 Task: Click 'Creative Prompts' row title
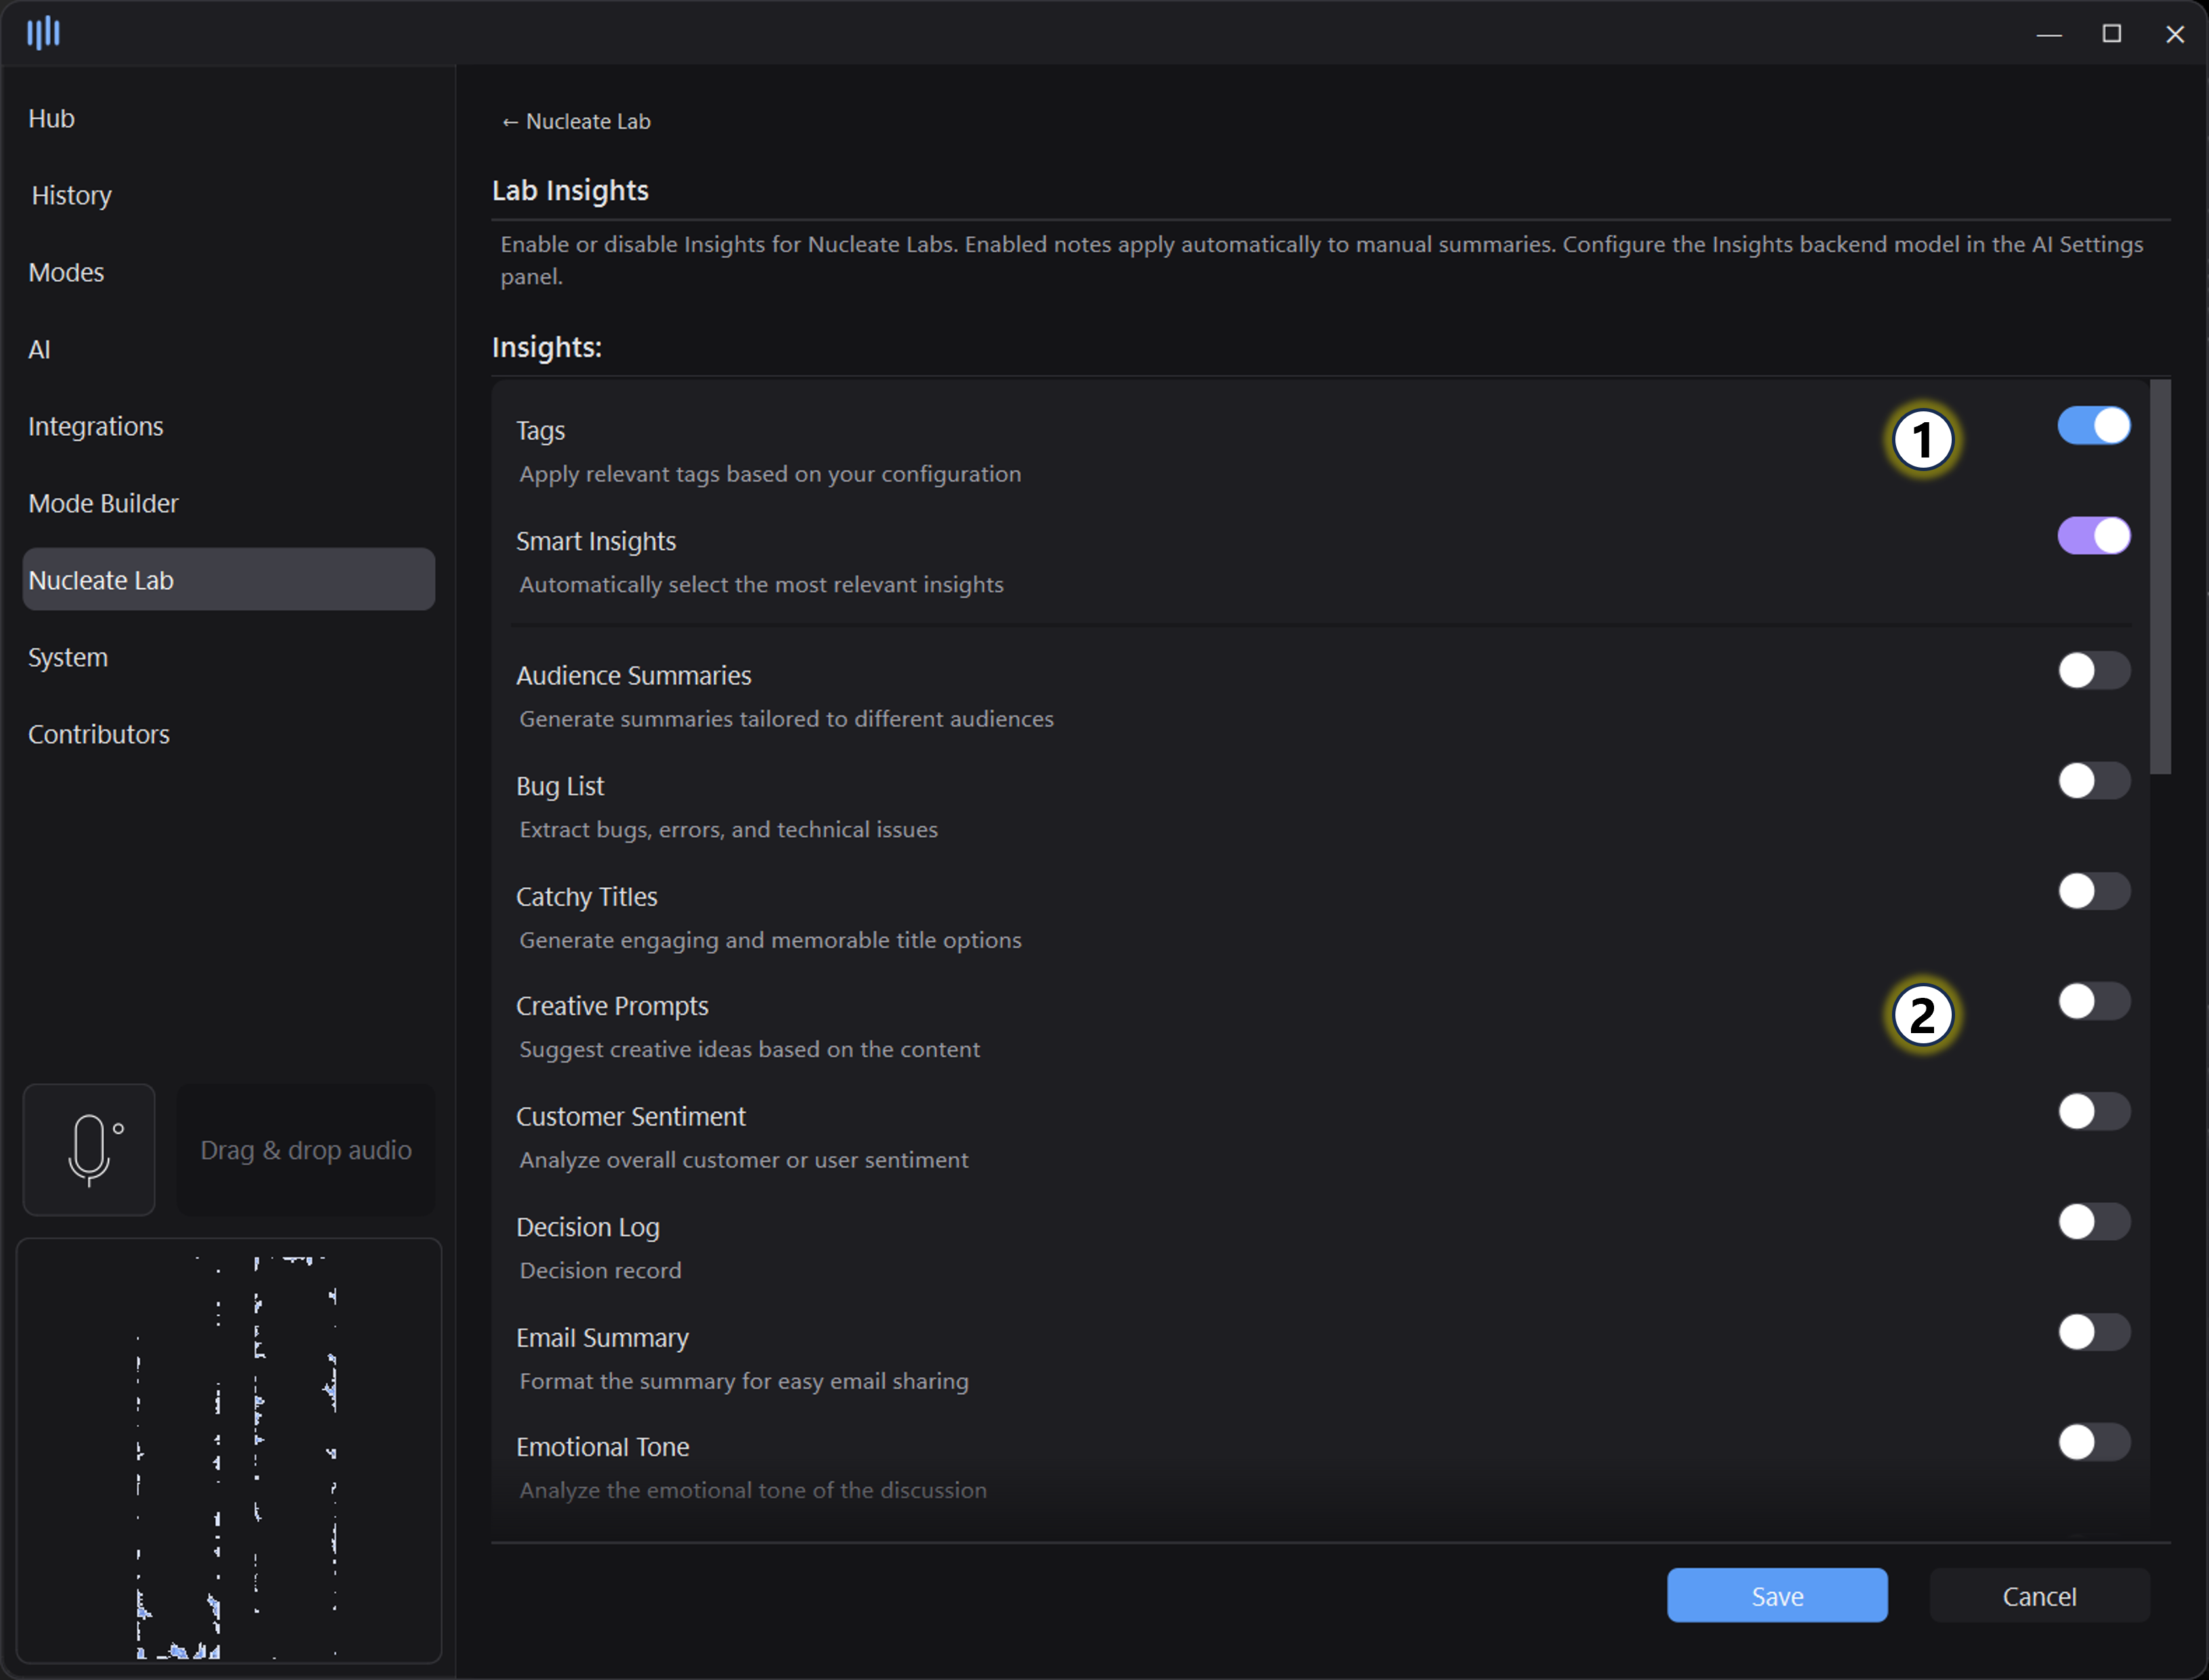(612, 1006)
